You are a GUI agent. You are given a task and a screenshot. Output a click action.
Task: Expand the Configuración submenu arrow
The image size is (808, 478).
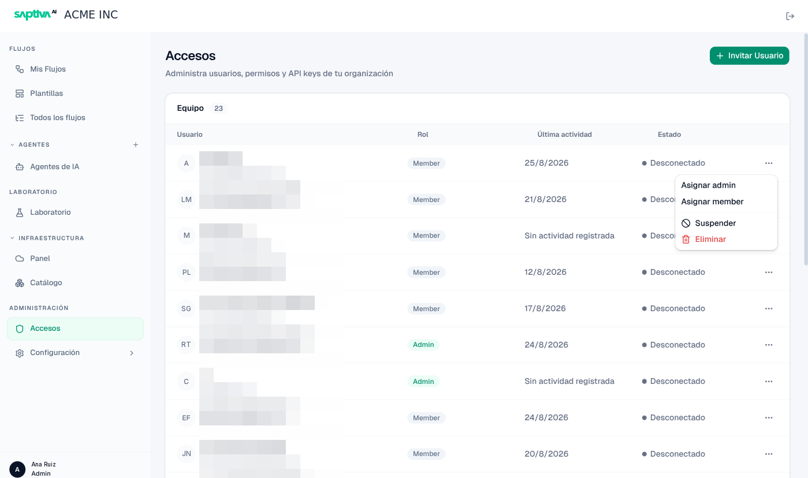pos(132,353)
